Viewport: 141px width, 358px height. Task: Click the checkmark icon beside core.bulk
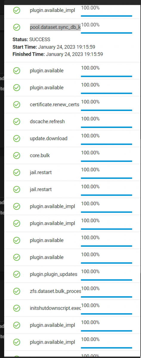coord(17,155)
